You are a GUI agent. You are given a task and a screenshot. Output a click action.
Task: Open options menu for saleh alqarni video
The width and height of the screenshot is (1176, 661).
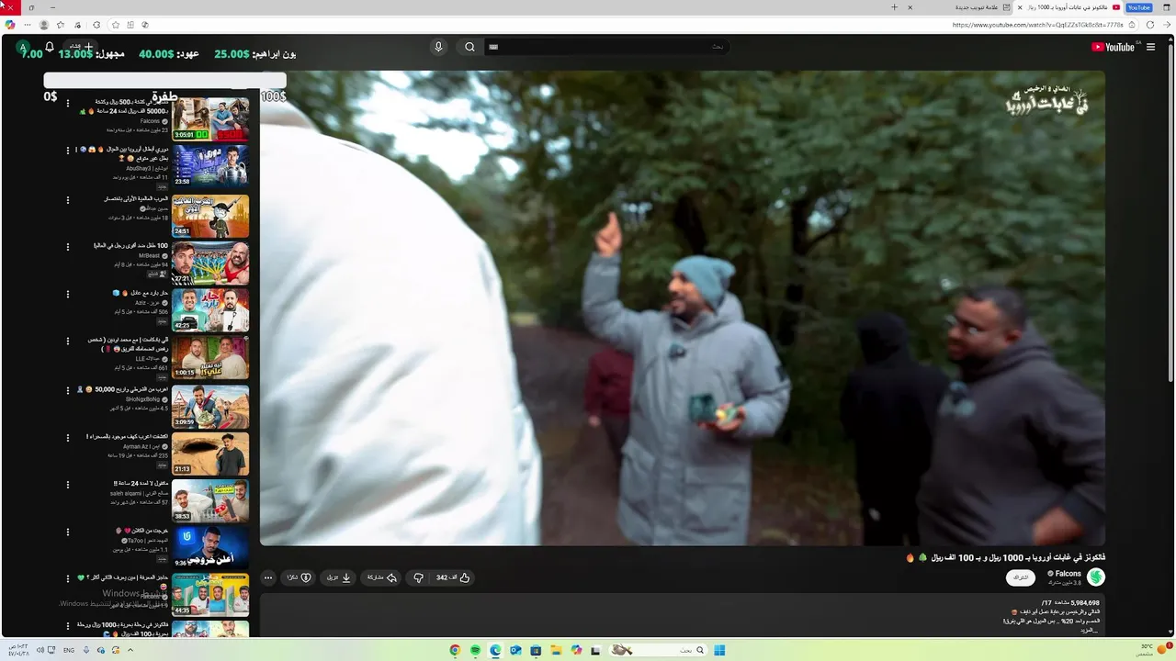(67, 485)
